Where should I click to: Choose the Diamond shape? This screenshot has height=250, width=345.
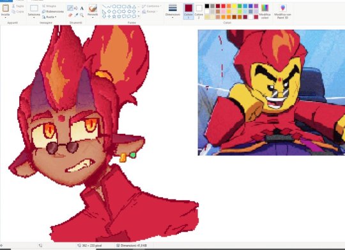pyautogui.click(x=109, y=11)
